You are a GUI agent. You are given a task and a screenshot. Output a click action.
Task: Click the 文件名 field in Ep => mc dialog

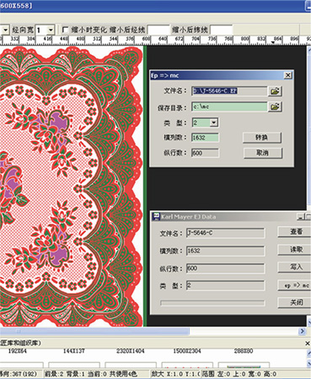point(229,91)
